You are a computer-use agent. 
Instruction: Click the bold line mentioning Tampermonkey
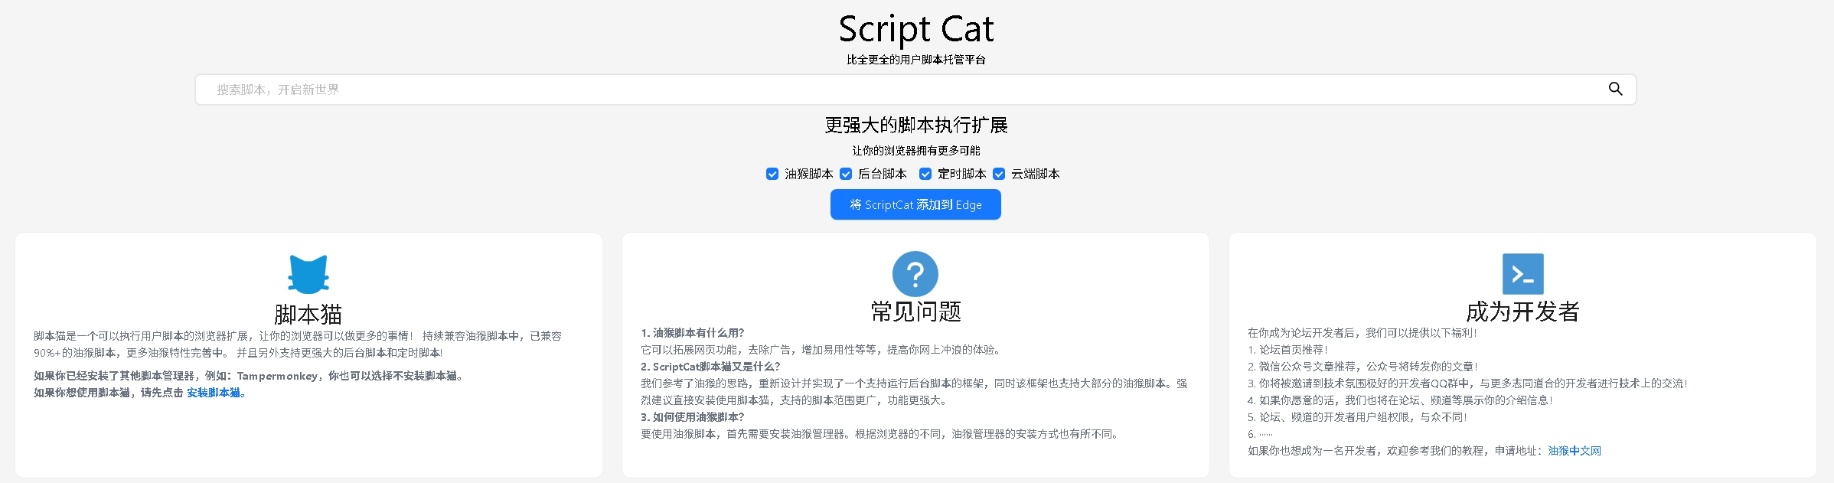pos(250,376)
